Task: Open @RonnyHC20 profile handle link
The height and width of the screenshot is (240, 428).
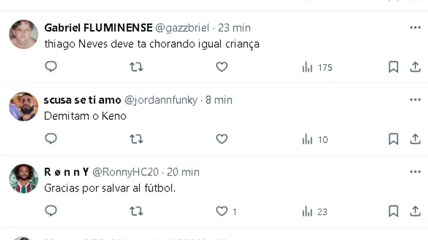Action: click(x=126, y=172)
